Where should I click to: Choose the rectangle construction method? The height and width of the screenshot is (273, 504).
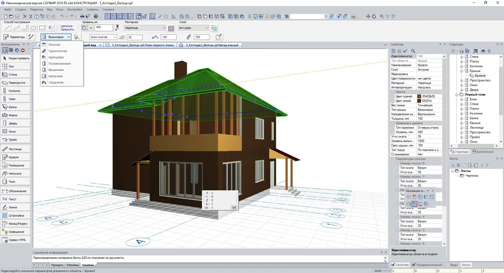(42, 28)
